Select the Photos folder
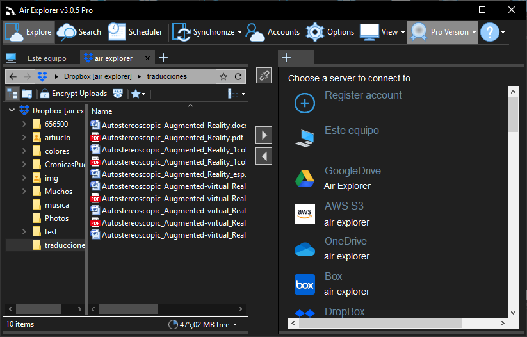Image resolution: width=527 pixels, height=337 pixels. click(x=51, y=218)
